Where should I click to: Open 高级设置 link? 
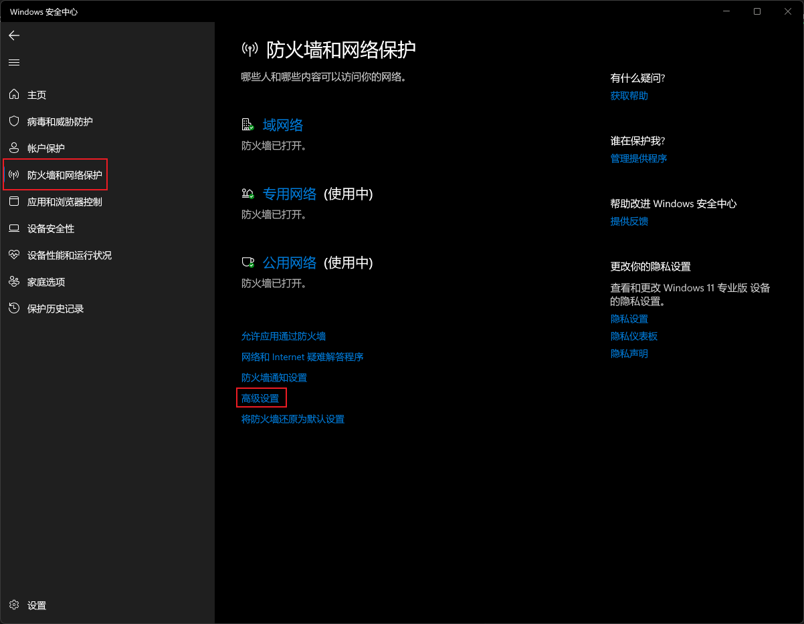click(x=260, y=398)
